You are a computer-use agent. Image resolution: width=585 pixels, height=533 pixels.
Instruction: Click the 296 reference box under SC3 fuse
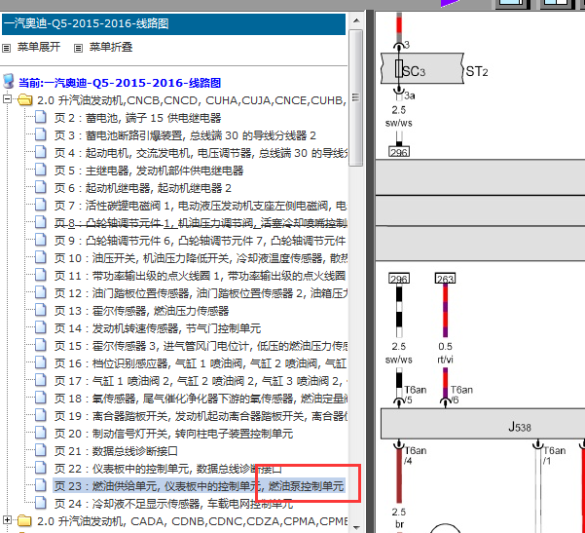399,152
